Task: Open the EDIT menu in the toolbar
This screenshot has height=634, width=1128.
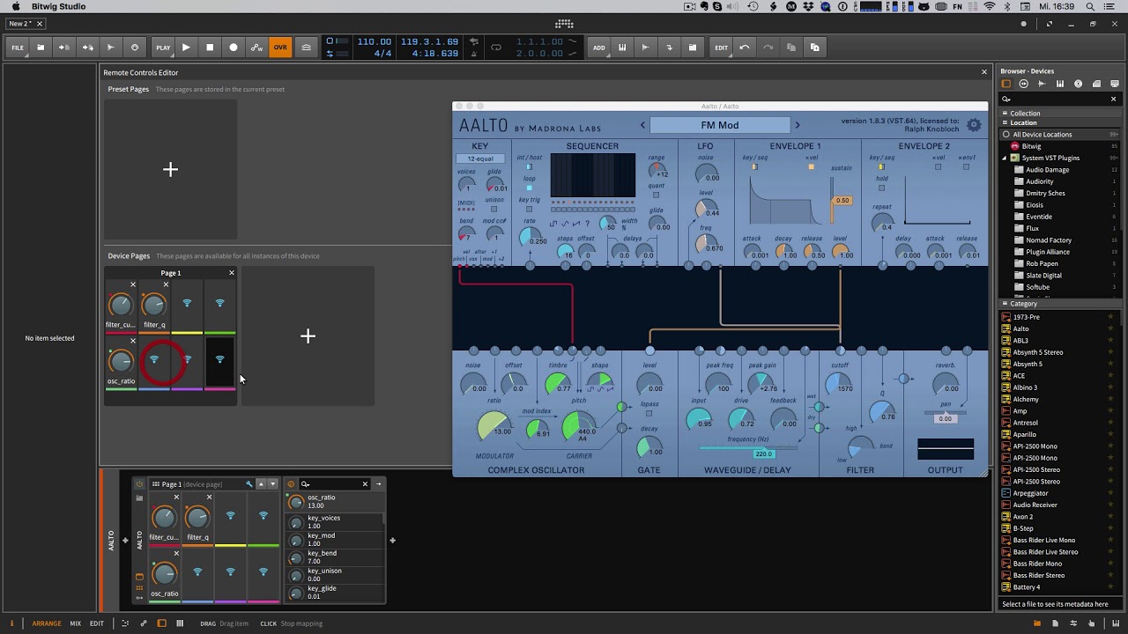Action: 721,48
